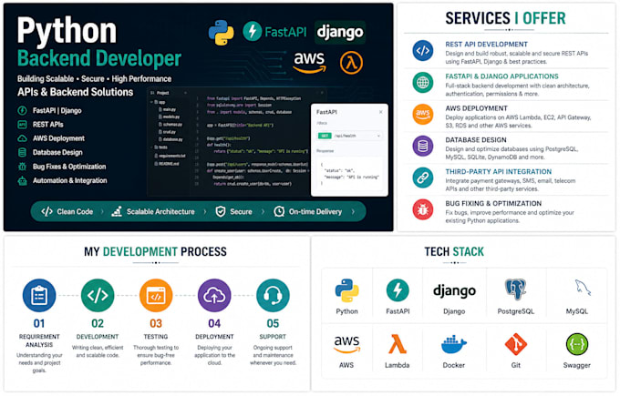The height and width of the screenshot is (396, 620).
Task: Click the orange window icon for step 03 Testing
Action: (x=156, y=295)
